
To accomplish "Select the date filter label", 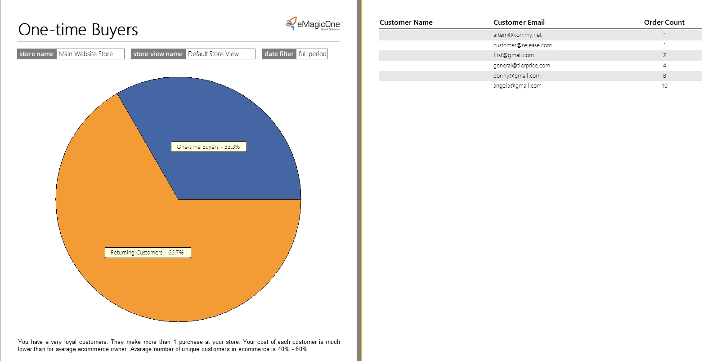I will 279,54.
